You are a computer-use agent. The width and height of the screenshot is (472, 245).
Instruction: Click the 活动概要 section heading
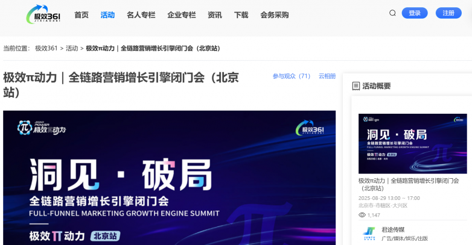coord(377,86)
